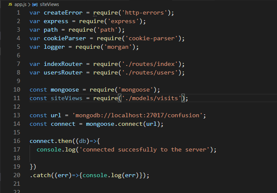This screenshot has width=277, height=193.
Task: Click the app.js breadcrumb
Action: 20,4
